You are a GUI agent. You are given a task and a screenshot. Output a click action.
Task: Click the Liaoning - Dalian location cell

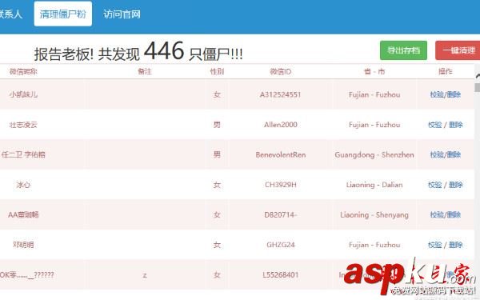pos(374,185)
